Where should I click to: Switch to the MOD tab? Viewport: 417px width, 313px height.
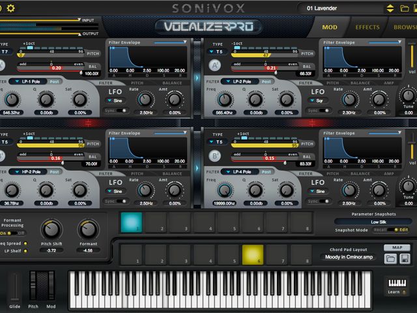point(330,27)
